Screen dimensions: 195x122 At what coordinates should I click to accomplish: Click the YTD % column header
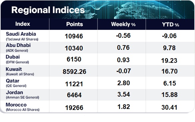point(171,25)
